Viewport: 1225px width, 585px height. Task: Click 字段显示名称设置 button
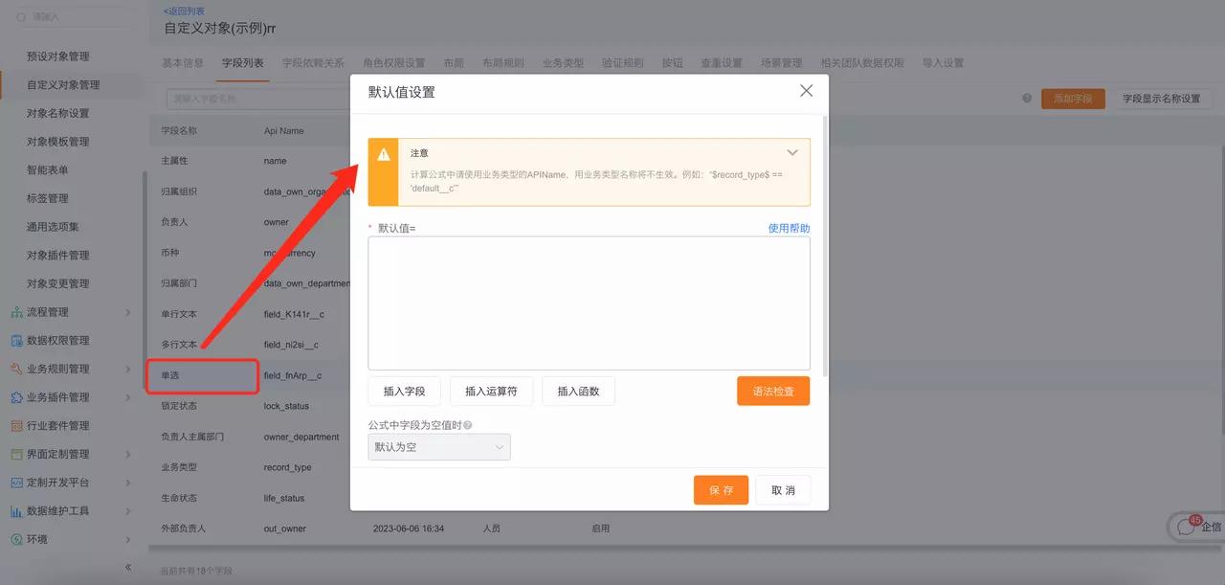pos(1162,99)
